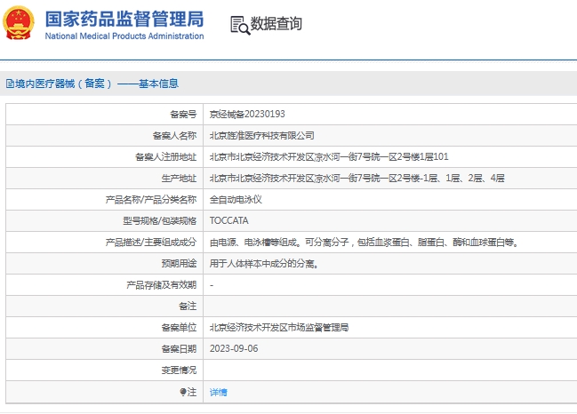
Task: Select the model value TOCCATA
Action: pos(228,220)
